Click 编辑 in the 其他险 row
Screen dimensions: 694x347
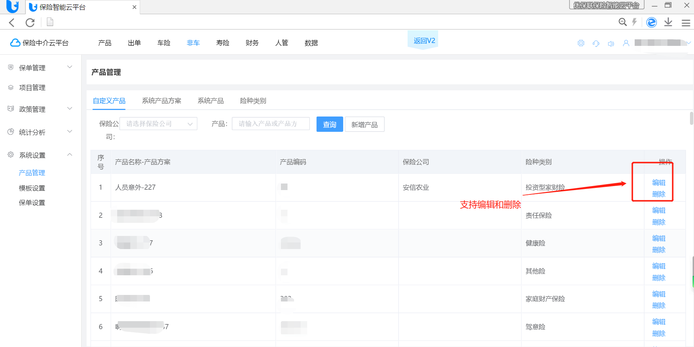pos(659,266)
